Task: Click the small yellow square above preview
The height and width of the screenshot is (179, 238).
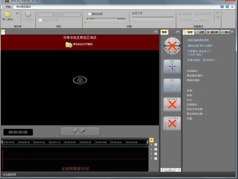Action: tap(3, 32)
